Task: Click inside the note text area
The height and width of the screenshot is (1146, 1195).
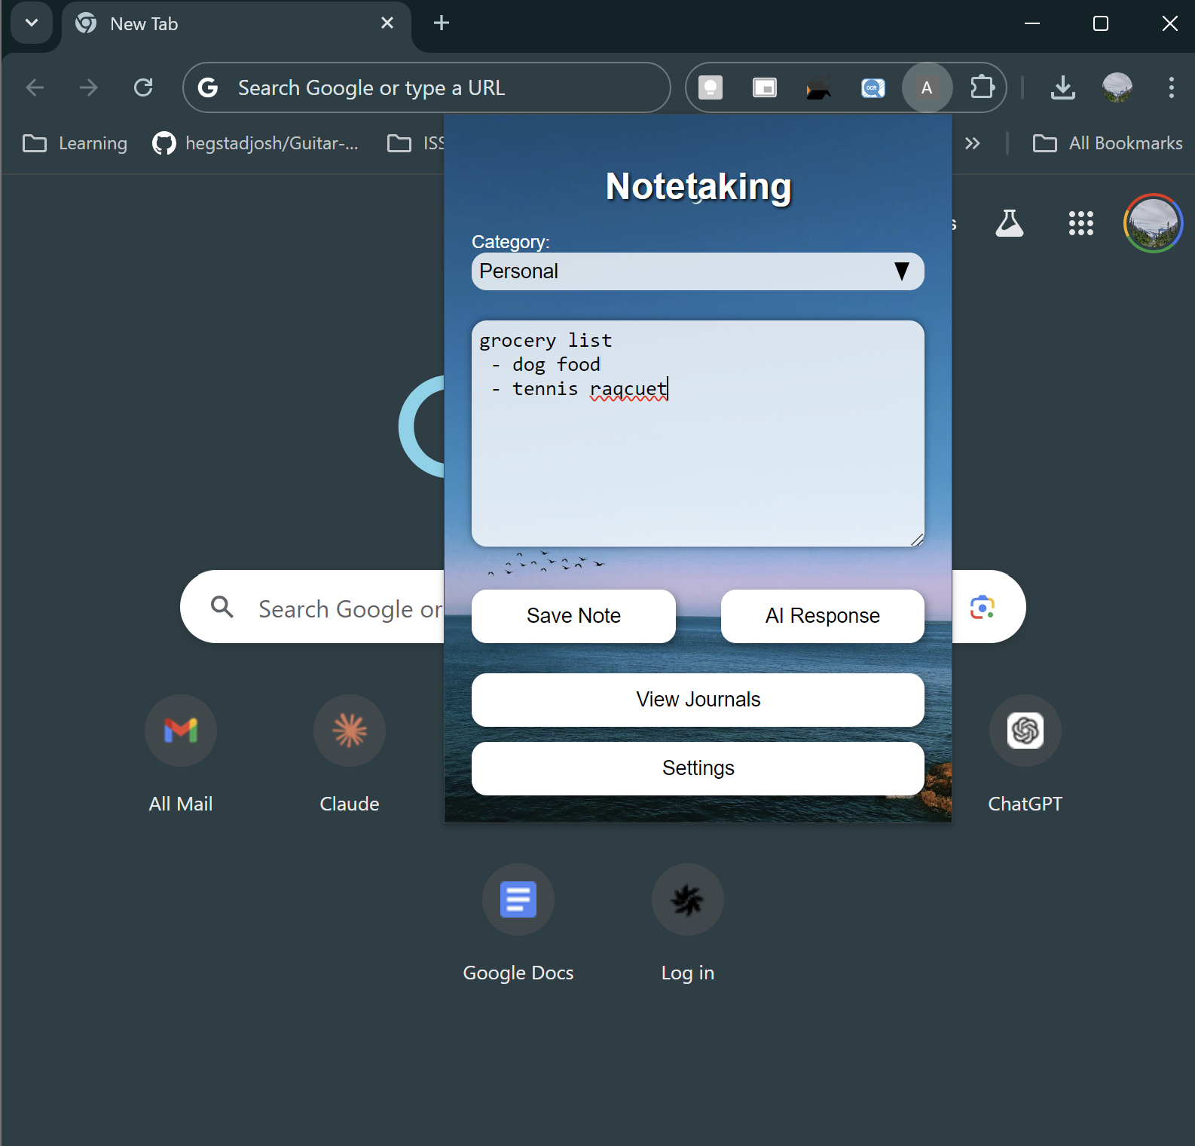Action: (698, 434)
